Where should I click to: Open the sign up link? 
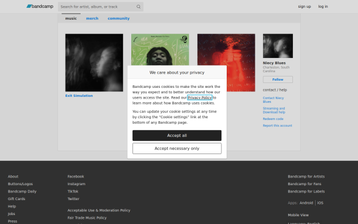point(304,7)
